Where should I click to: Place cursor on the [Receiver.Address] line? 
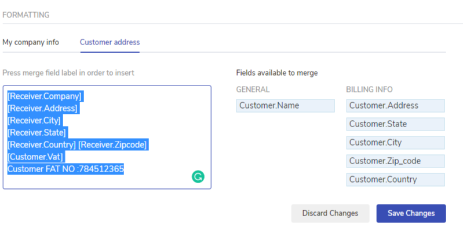[x=42, y=108]
